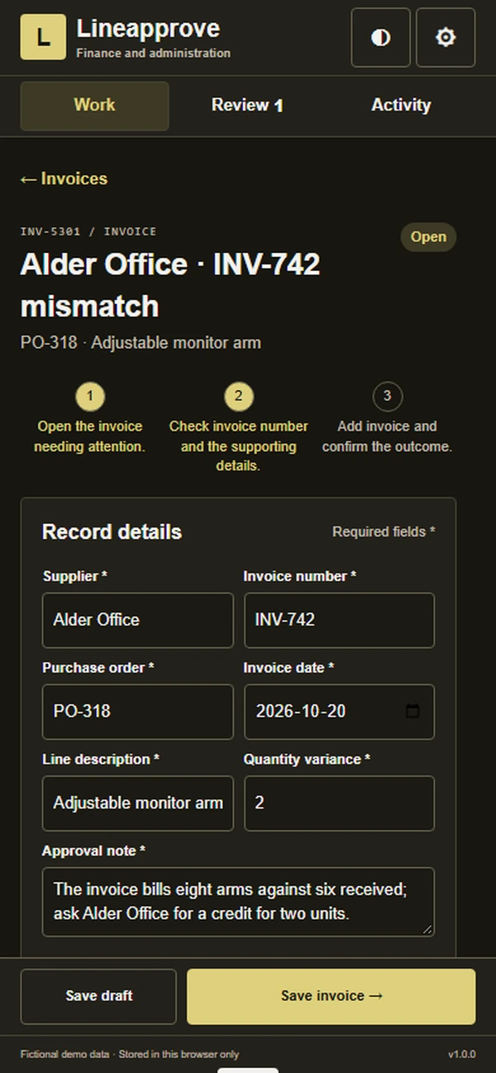Select step 3 circle in the stepper
The image size is (496, 1073).
[x=387, y=397]
